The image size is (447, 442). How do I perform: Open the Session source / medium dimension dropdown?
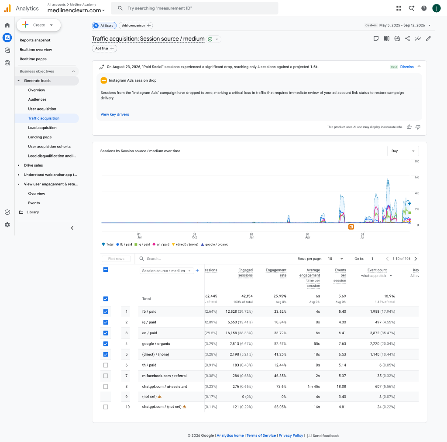point(167,271)
